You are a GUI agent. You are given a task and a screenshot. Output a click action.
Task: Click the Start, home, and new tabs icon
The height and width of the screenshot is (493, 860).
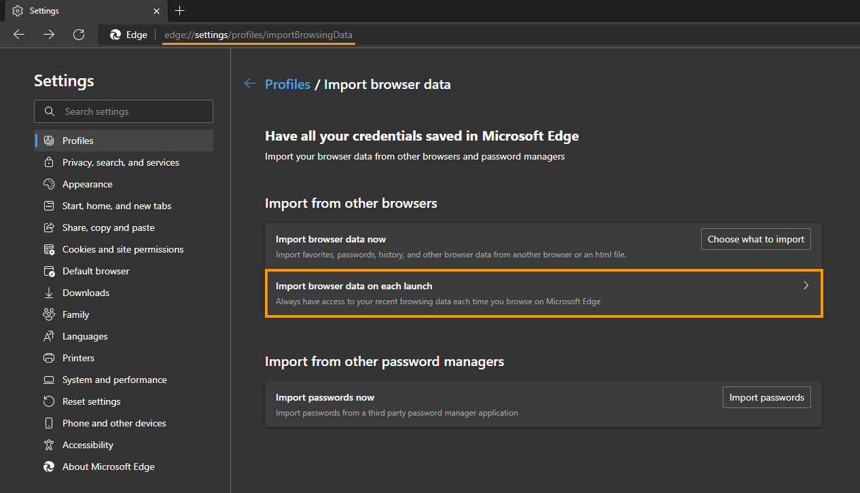click(x=49, y=206)
